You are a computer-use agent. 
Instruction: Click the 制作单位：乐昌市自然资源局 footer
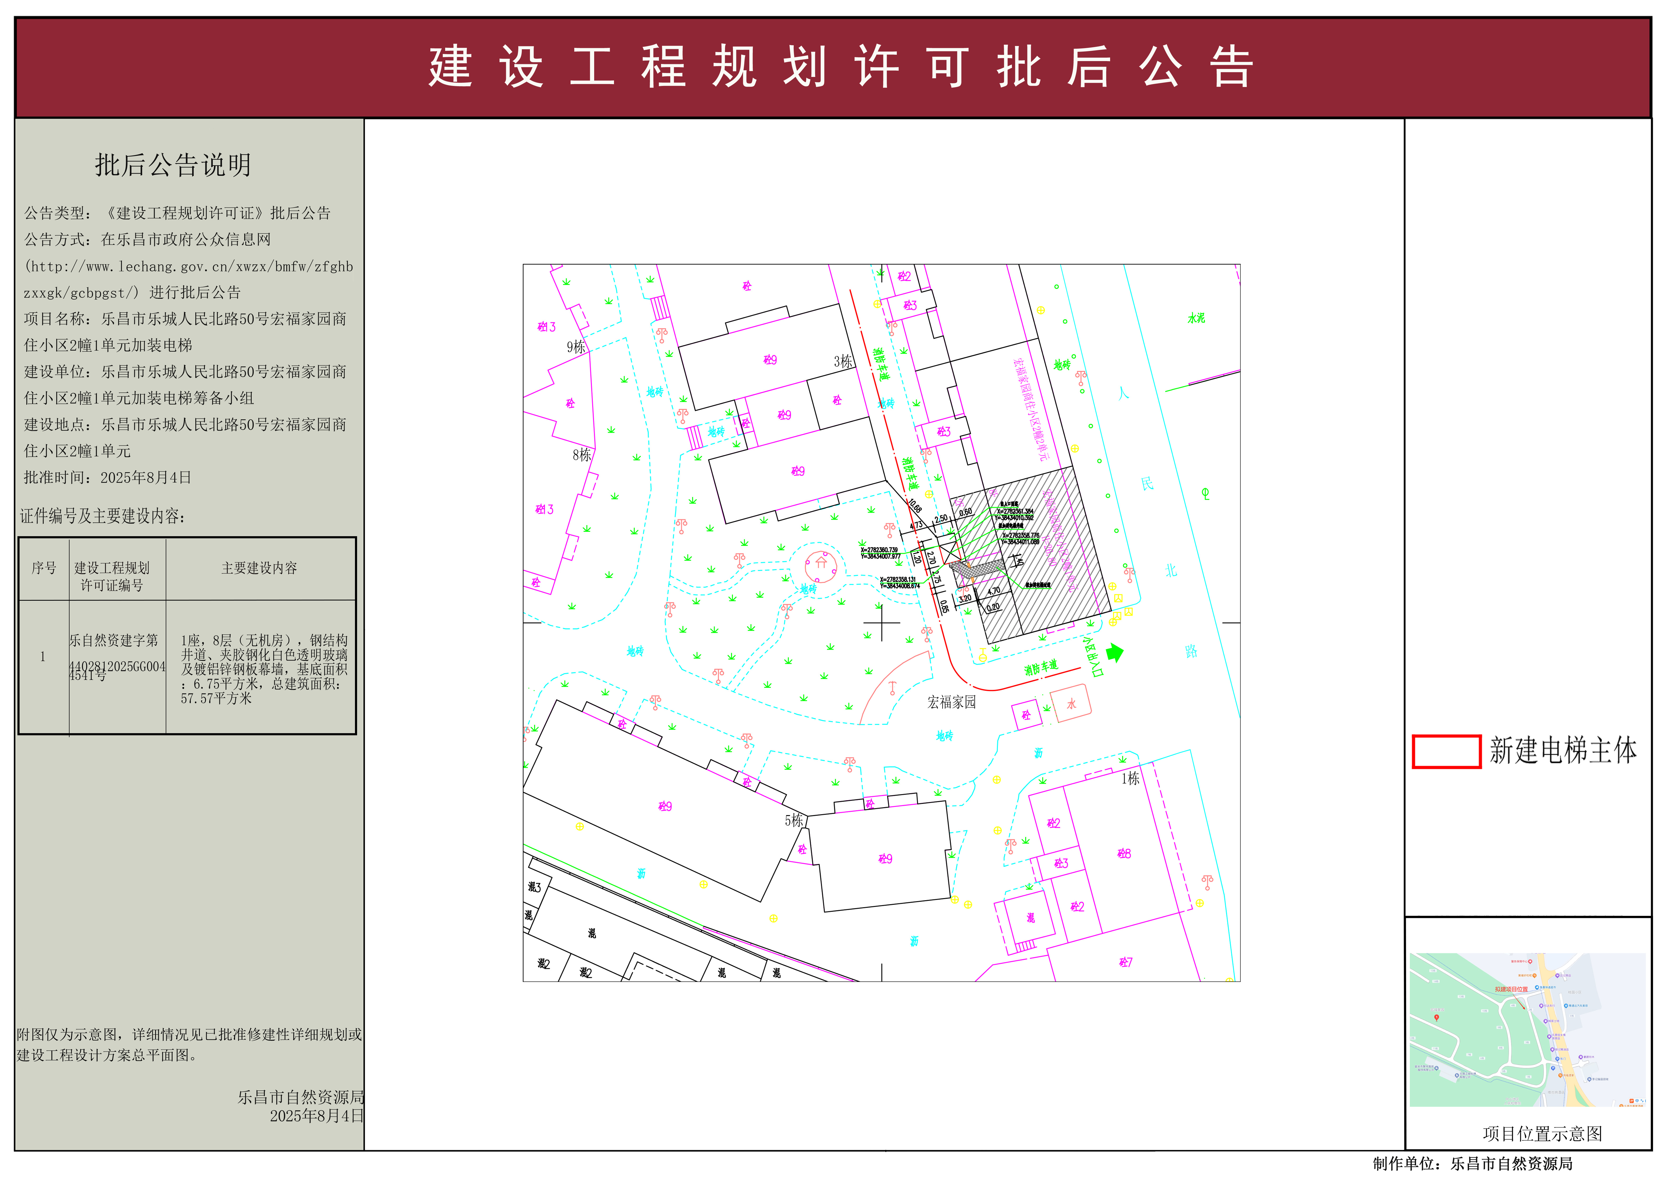click(x=1473, y=1164)
